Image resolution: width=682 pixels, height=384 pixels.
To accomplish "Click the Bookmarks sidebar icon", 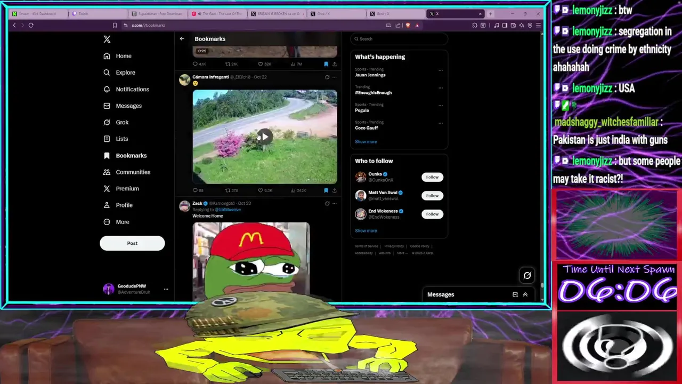I will tap(107, 155).
